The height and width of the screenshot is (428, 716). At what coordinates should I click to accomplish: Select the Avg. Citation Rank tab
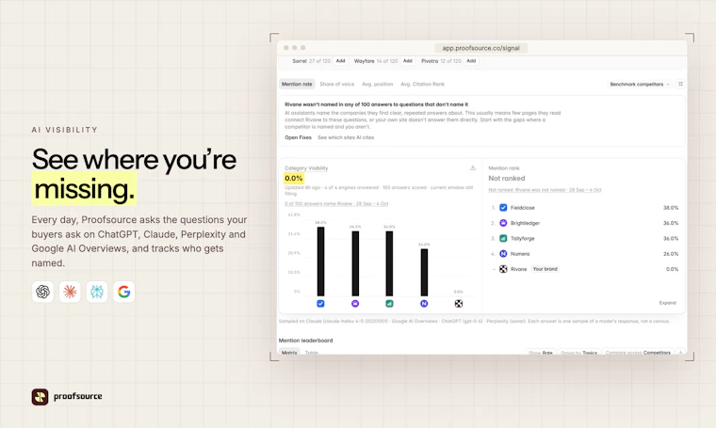click(422, 85)
